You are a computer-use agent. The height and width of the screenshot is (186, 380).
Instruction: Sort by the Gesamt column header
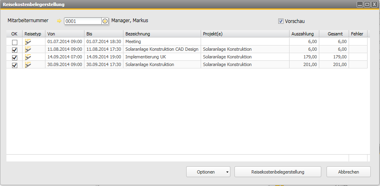tap(334, 34)
